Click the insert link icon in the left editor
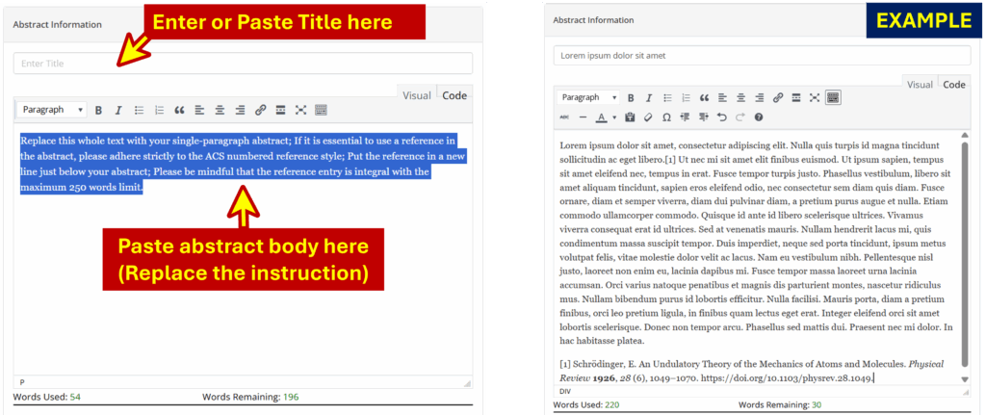Viewport: 986px width, 415px height. 260,111
